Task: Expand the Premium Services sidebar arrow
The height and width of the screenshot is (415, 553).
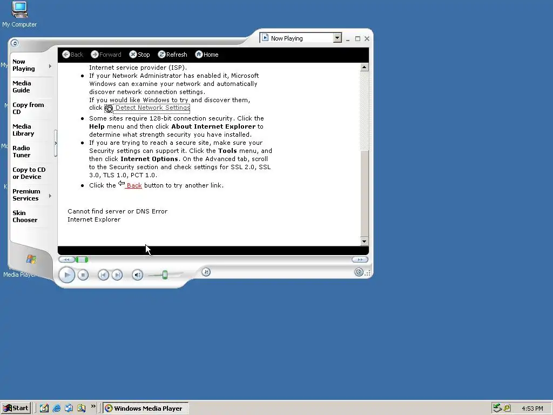Action: point(50,196)
